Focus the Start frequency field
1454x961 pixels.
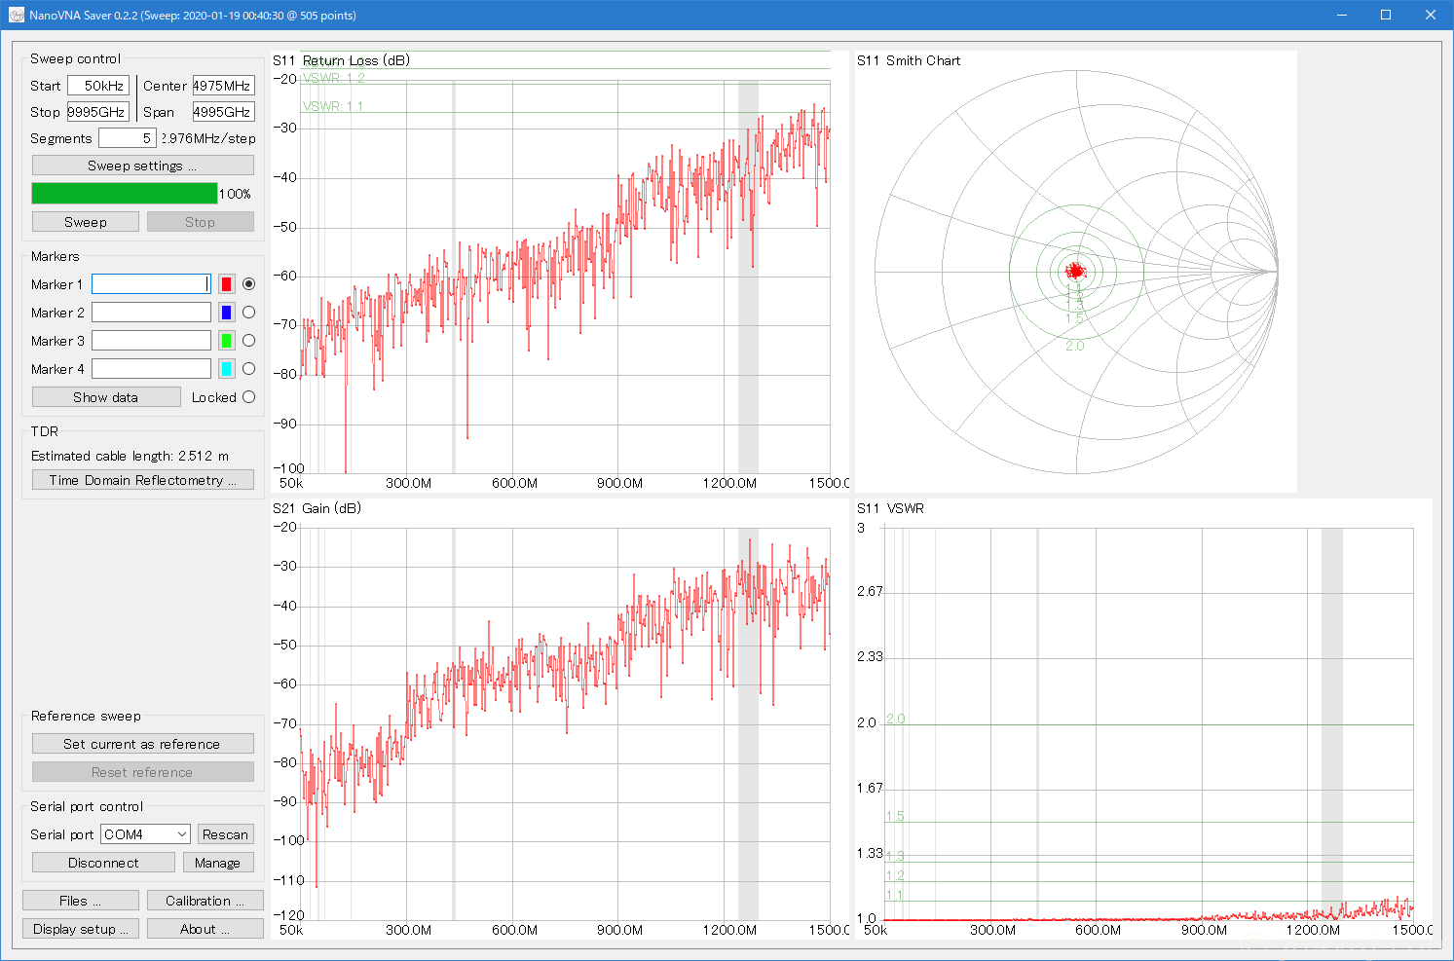(98, 86)
